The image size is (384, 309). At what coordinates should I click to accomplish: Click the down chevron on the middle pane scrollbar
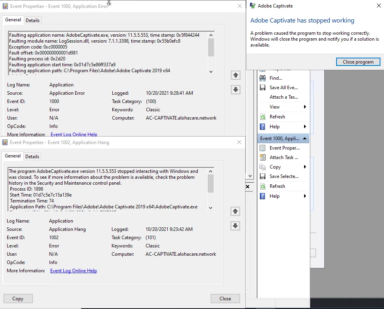[250, 176]
